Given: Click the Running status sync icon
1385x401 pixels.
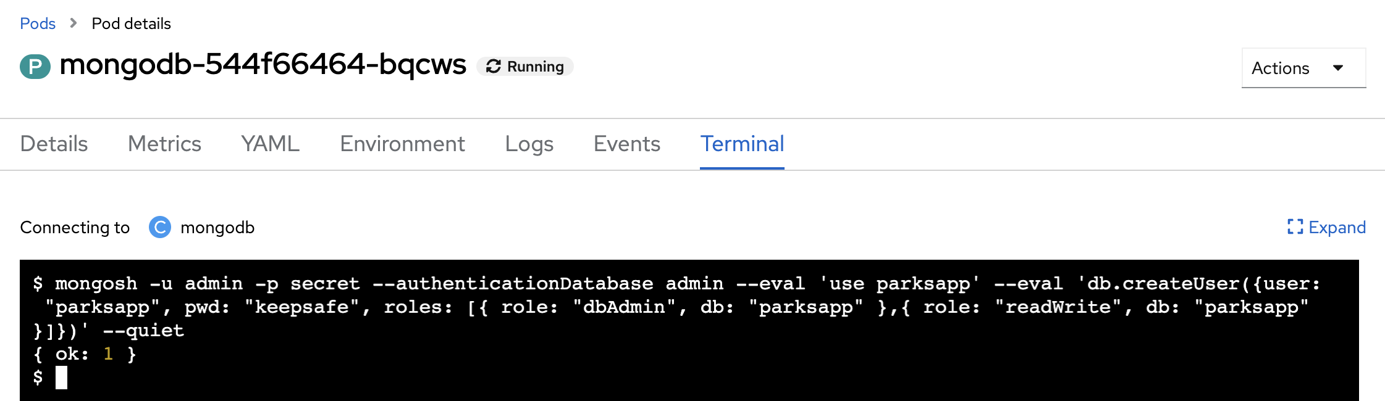Looking at the screenshot, I should click(493, 67).
